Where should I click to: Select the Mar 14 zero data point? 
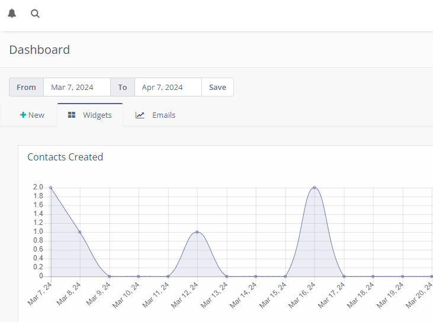[255, 276]
